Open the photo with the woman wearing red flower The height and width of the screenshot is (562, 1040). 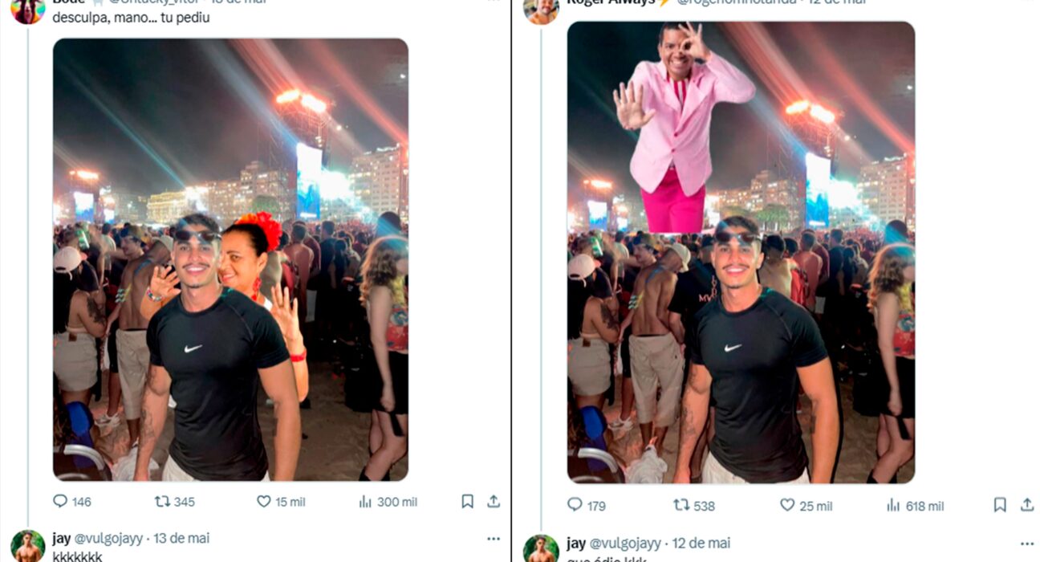point(230,259)
